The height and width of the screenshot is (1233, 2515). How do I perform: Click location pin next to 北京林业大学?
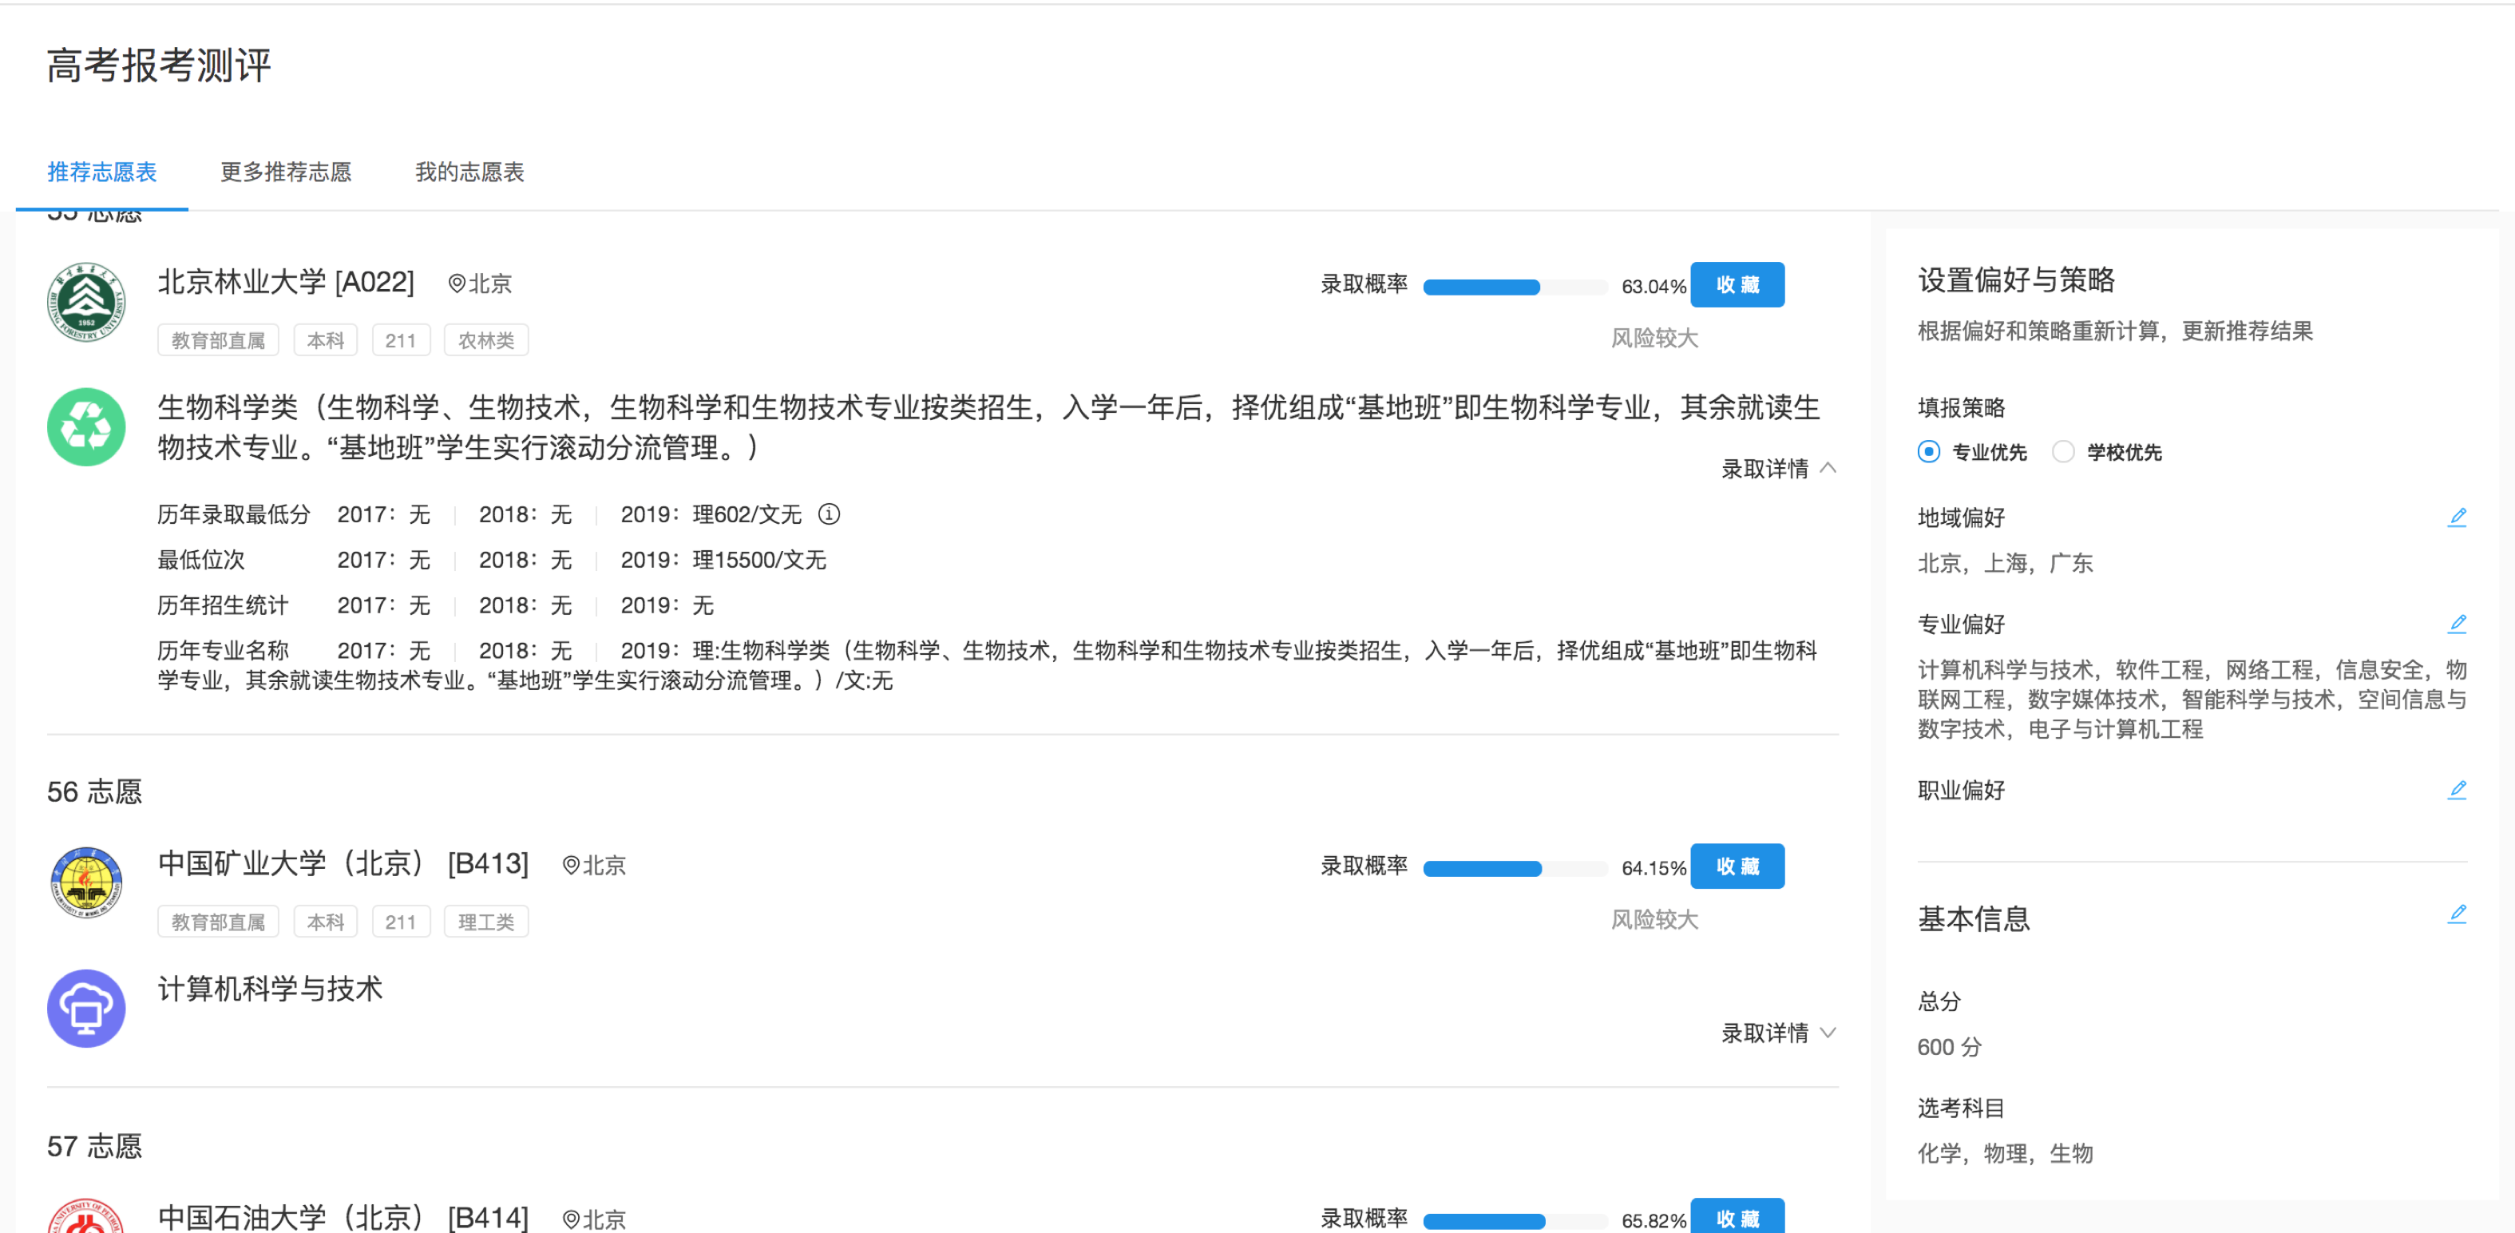pos(456,283)
